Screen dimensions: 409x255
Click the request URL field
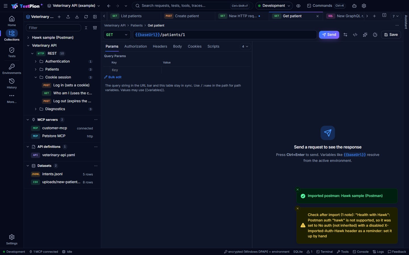tap(225, 35)
